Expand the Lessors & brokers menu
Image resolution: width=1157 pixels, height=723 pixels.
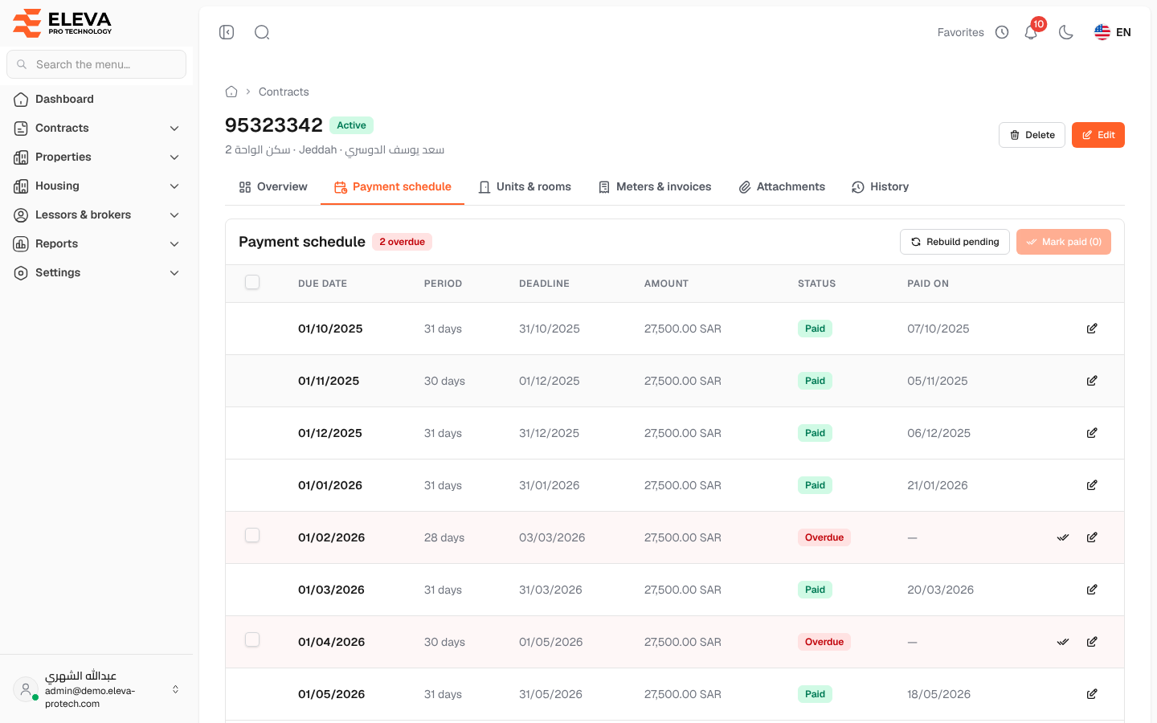click(96, 214)
